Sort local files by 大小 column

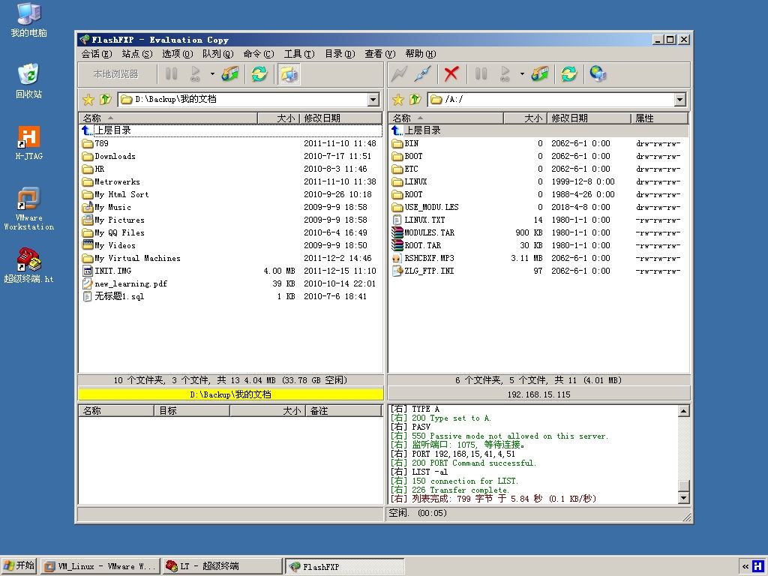tap(279, 118)
